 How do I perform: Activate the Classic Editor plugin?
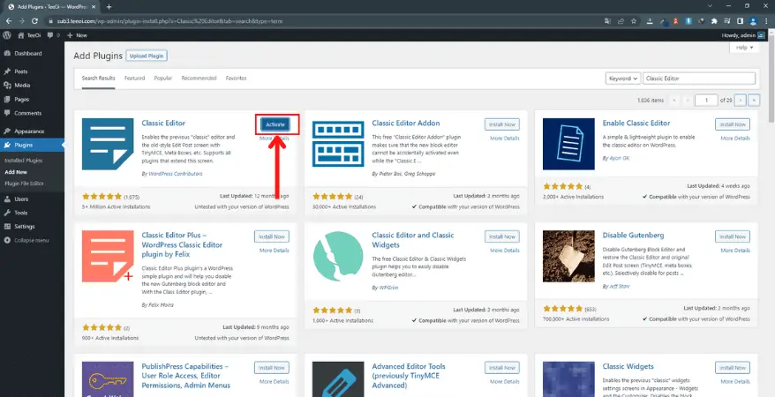[275, 124]
